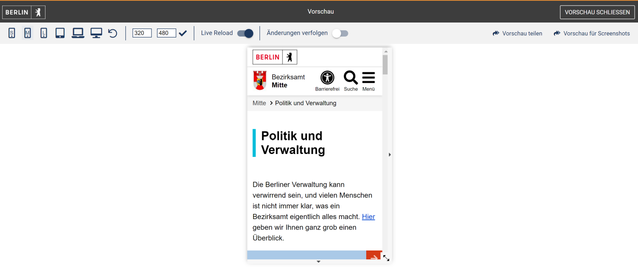Open the Menü navigation menu
The image size is (638, 279).
pyautogui.click(x=368, y=78)
